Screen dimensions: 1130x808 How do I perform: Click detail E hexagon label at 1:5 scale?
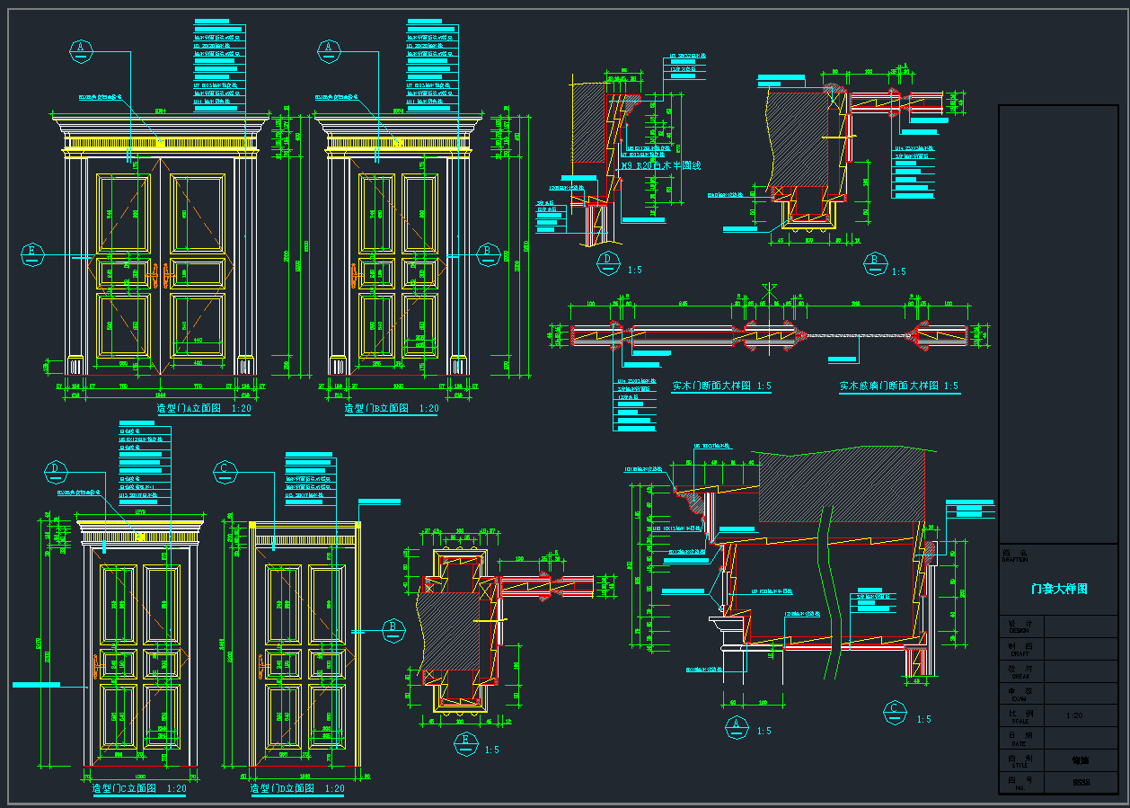[x=465, y=742]
